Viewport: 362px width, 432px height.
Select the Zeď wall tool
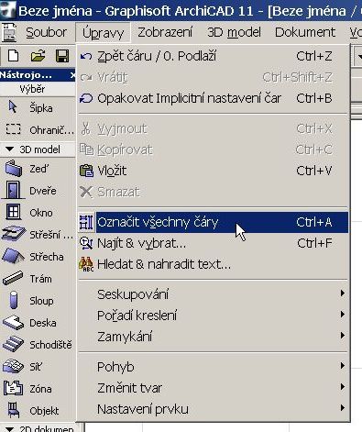[x=37, y=169]
